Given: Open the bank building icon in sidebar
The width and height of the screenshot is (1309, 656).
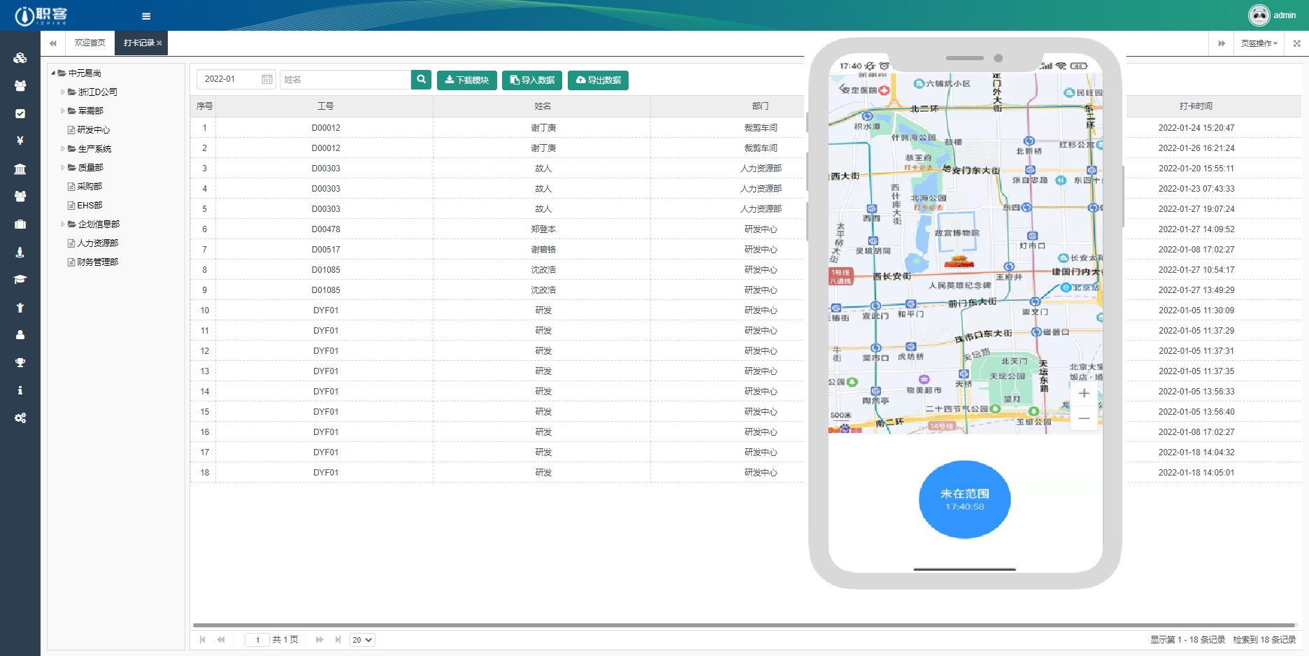Looking at the screenshot, I should [20, 169].
